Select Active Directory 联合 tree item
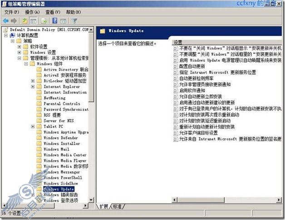This screenshot has width=285, height=220. click(66, 70)
